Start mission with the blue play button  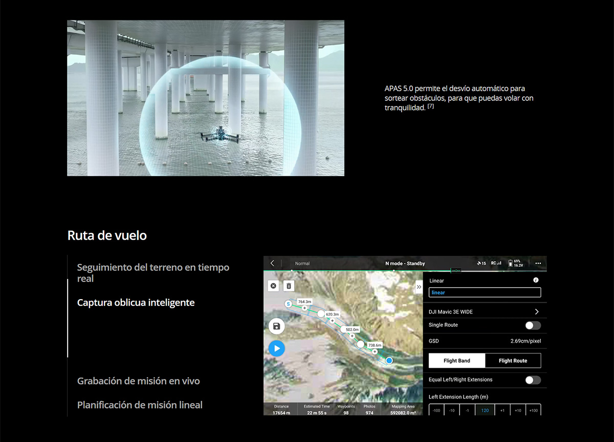[x=276, y=349]
